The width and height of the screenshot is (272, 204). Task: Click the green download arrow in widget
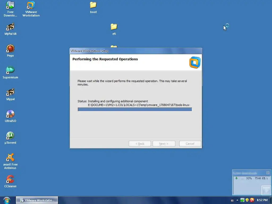(236, 178)
